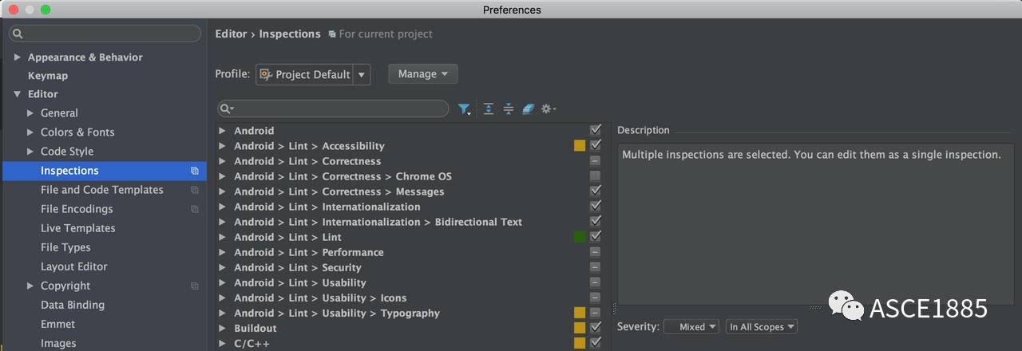Image resolution: width=1022 pixels, height=351 pixels.
Task: Click the project icon beside Copyright
Action: tap(195, 286)
